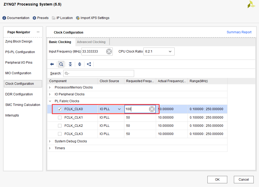Enable the FCLK_CLK2 checkbox
259x187 pixels.
60,126
